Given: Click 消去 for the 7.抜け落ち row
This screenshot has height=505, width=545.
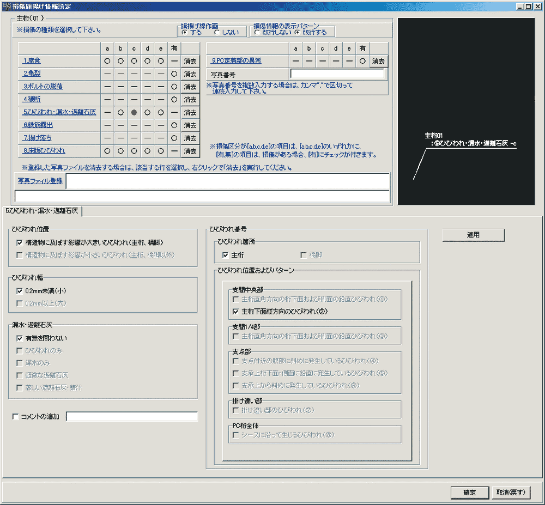Looking at the screenshot, I should point(190,138).
